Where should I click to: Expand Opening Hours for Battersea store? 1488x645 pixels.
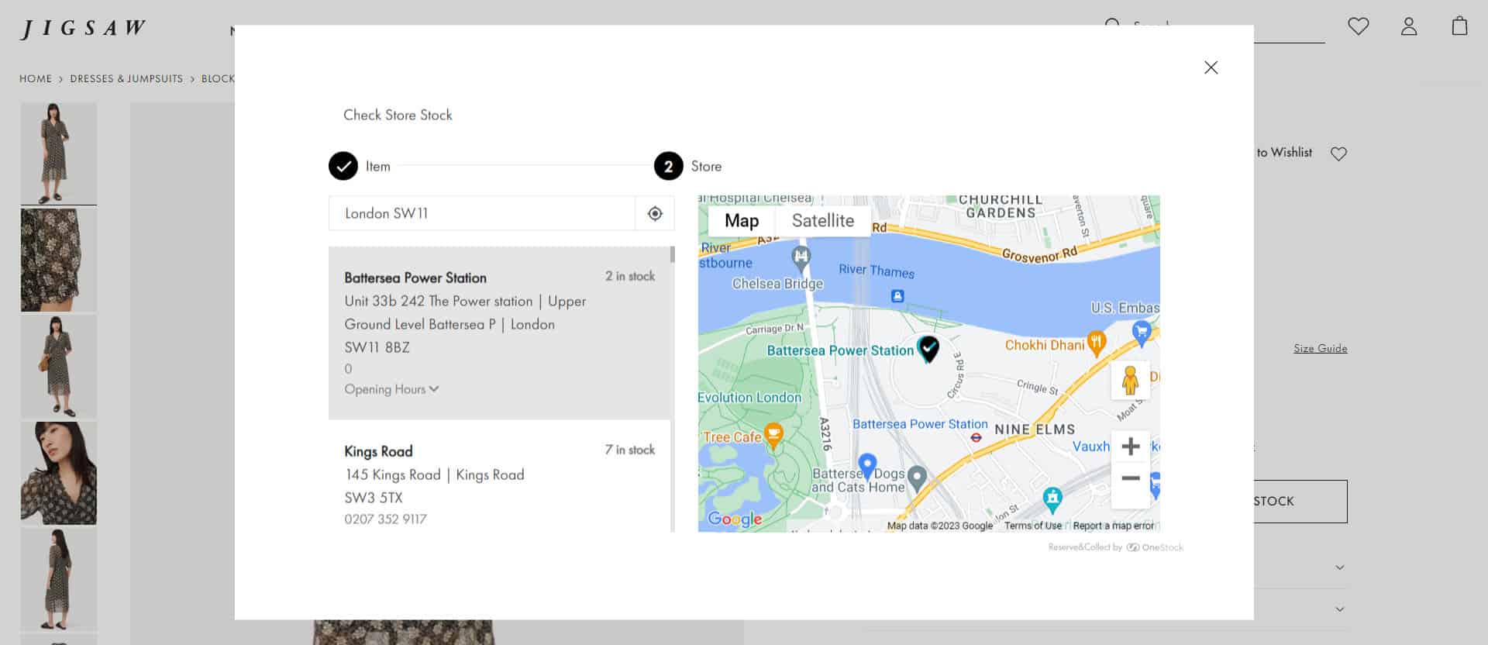pos(391,389)
